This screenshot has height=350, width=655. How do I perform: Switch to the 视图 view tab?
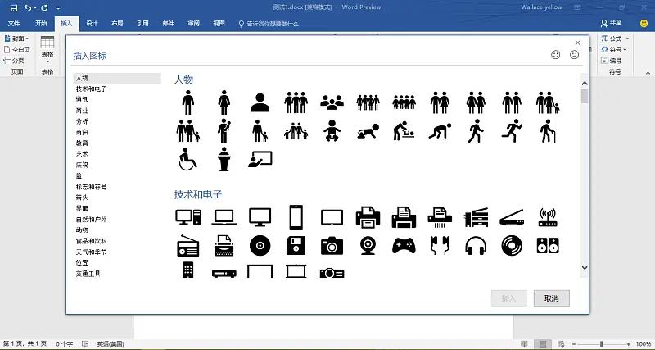click(219, 24)
